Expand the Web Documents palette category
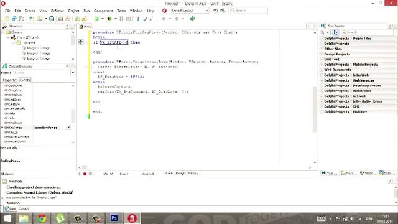 point(322,70)
